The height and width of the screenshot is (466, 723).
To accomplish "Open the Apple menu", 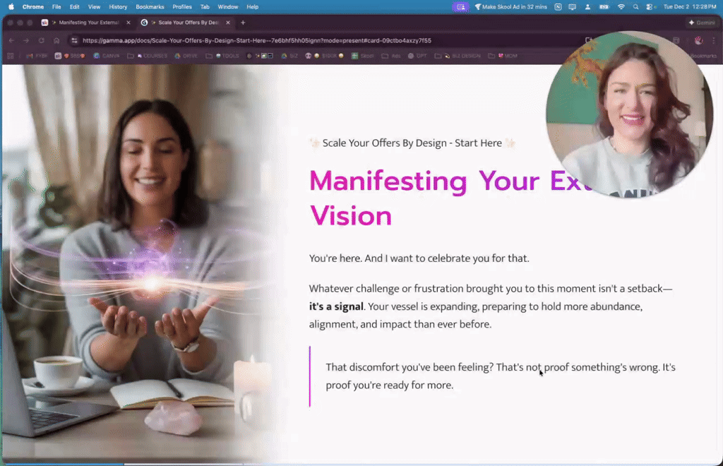I will 11,7.
